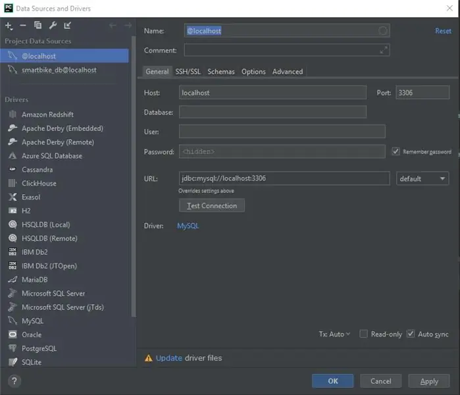Open the Advanced tab

coord(288,72)
